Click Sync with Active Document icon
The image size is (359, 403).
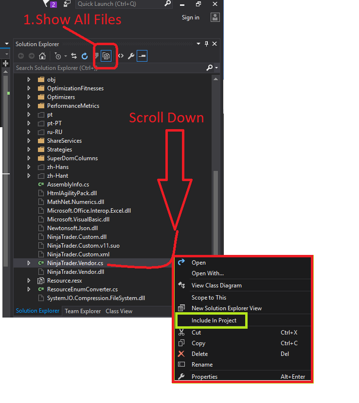tap(74, 56)
